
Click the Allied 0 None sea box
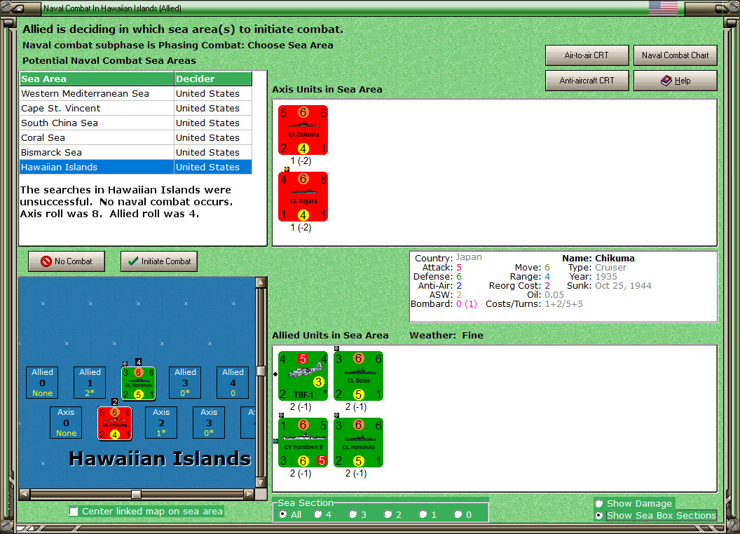[43, 383]
